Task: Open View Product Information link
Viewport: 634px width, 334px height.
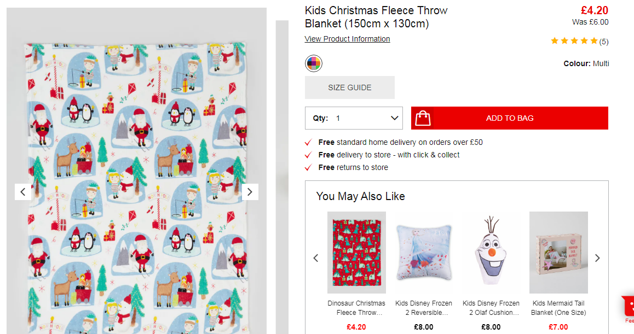Action: pyautogui.click(x=347, y=39)
